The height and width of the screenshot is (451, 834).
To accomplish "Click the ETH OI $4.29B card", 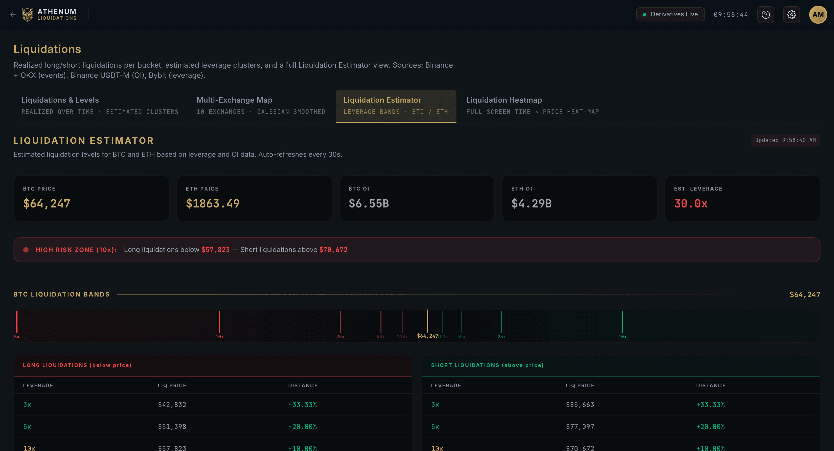I will 580,198.
